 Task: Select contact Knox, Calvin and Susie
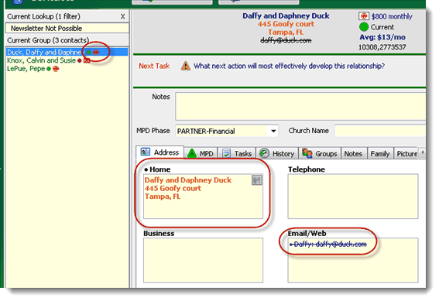[x=42, y=60]
